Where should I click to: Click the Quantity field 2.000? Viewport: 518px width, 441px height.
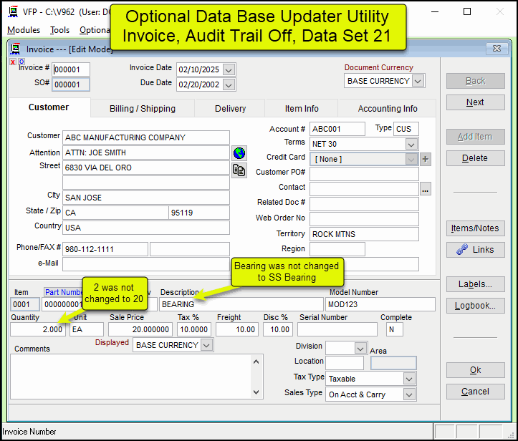39,329
